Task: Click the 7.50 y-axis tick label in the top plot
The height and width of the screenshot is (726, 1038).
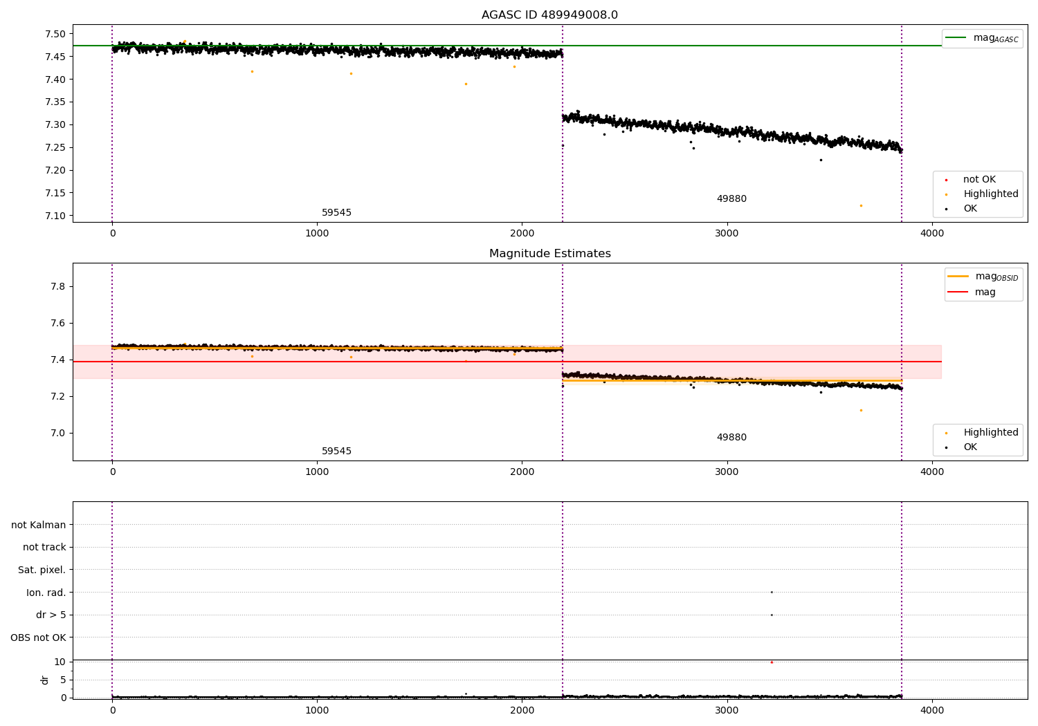Action: tap(55, 35)
